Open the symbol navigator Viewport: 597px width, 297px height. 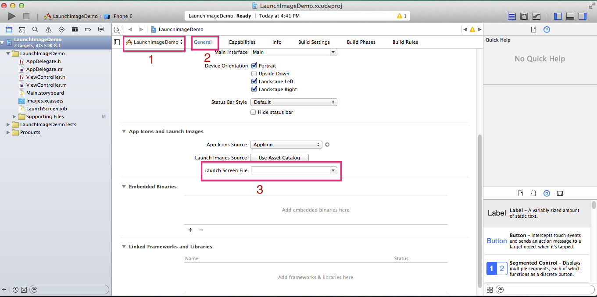click(x=22, y=29)
